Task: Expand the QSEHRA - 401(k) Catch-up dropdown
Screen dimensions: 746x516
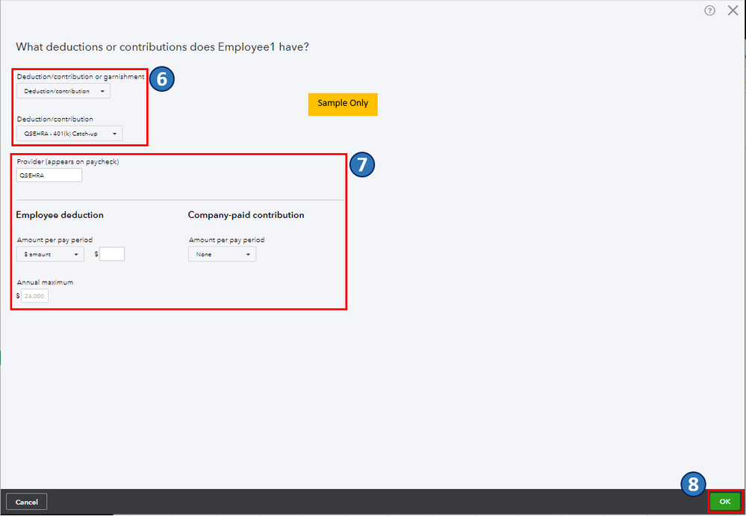Action: pos(69,134)
